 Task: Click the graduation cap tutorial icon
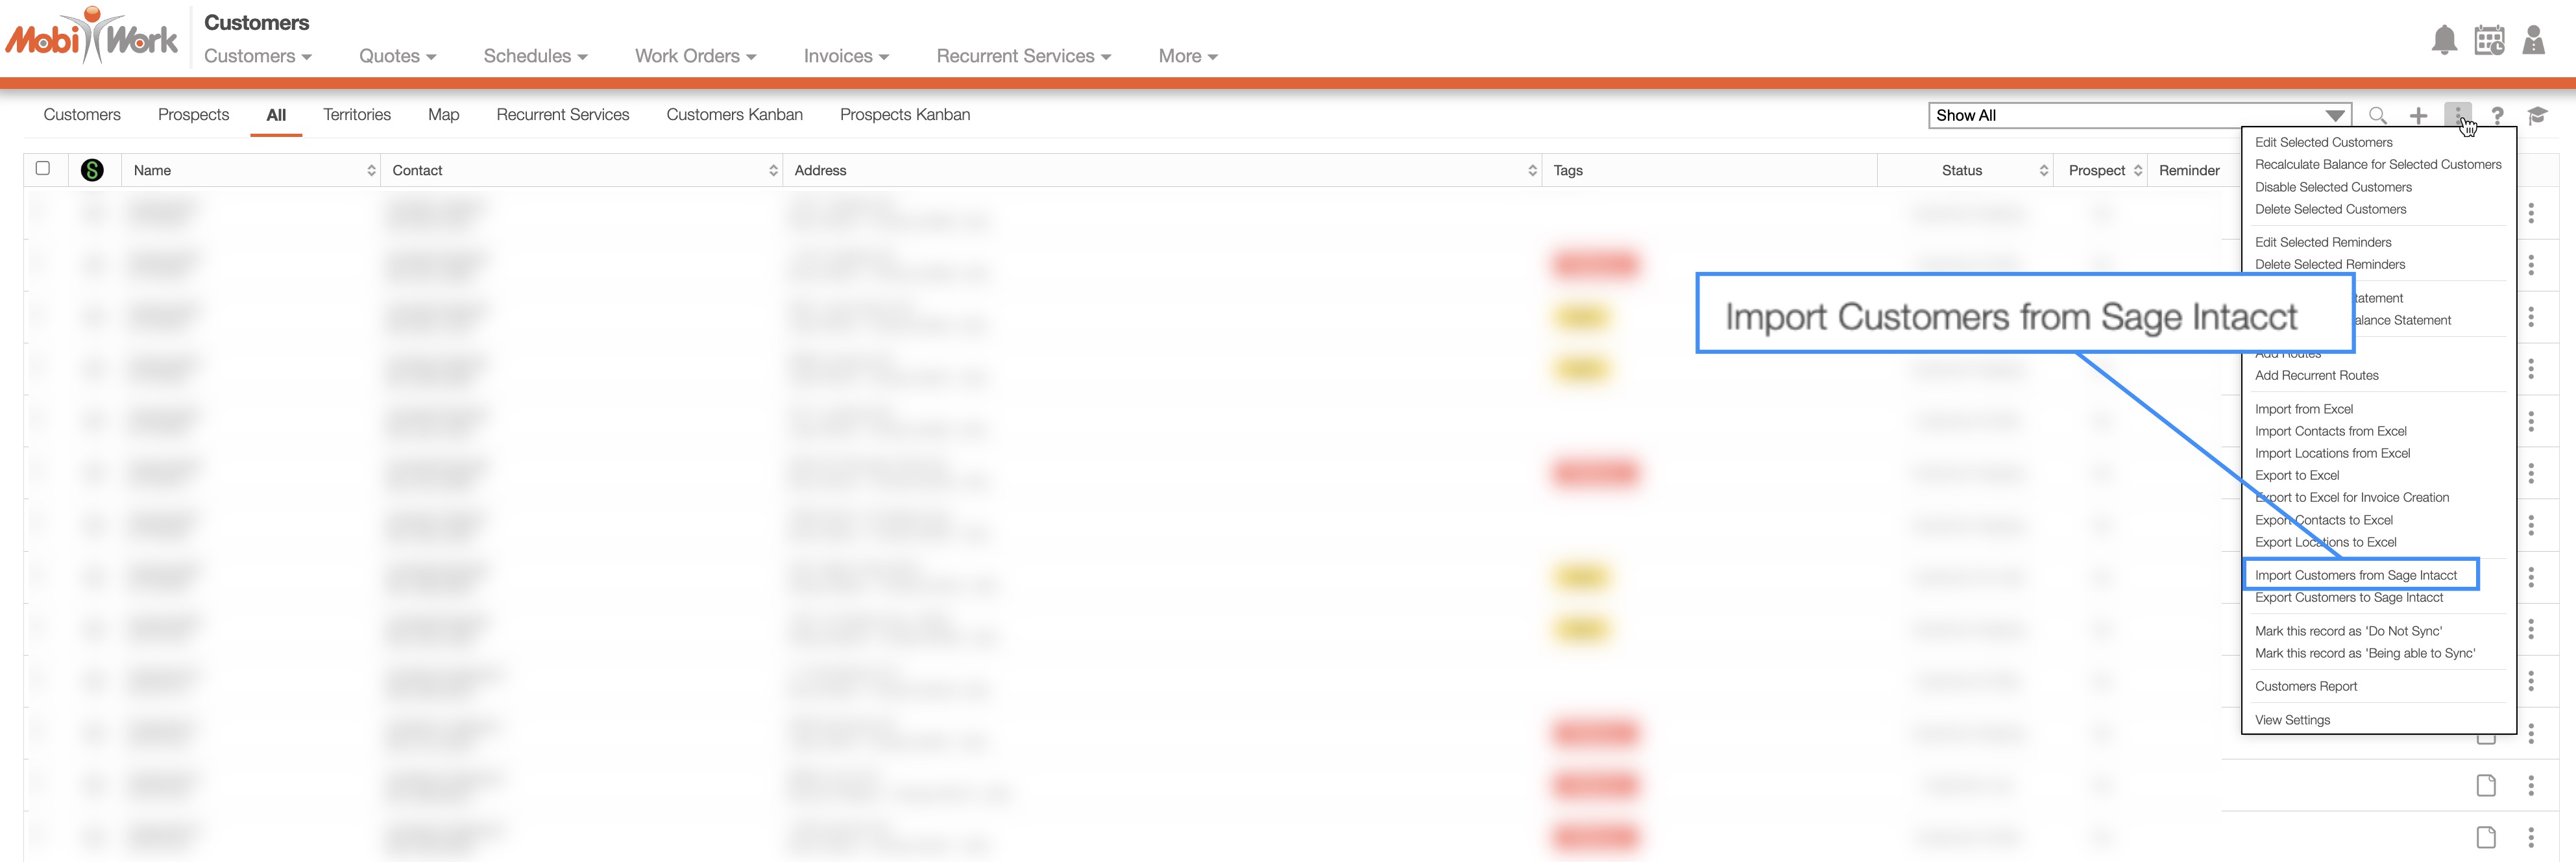click(x=2537, y=116)
